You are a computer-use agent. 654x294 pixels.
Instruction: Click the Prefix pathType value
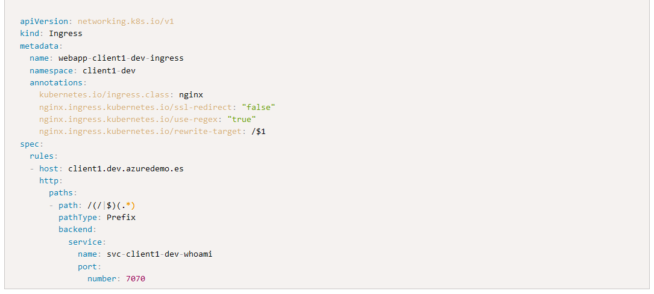121,218
